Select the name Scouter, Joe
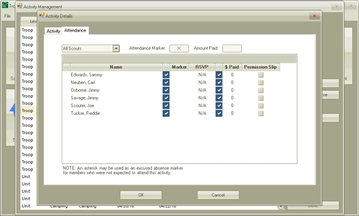The image size is (359, 216). point(83,105)
